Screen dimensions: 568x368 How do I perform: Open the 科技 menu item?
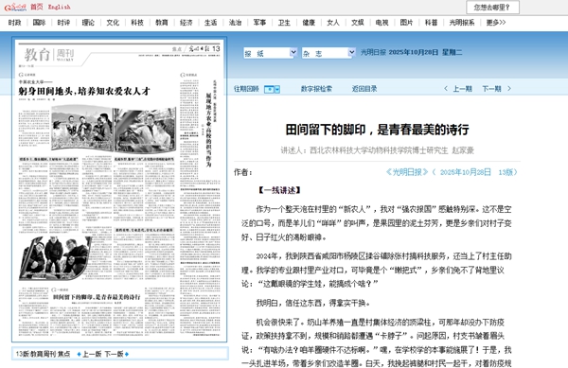(137, 23)
